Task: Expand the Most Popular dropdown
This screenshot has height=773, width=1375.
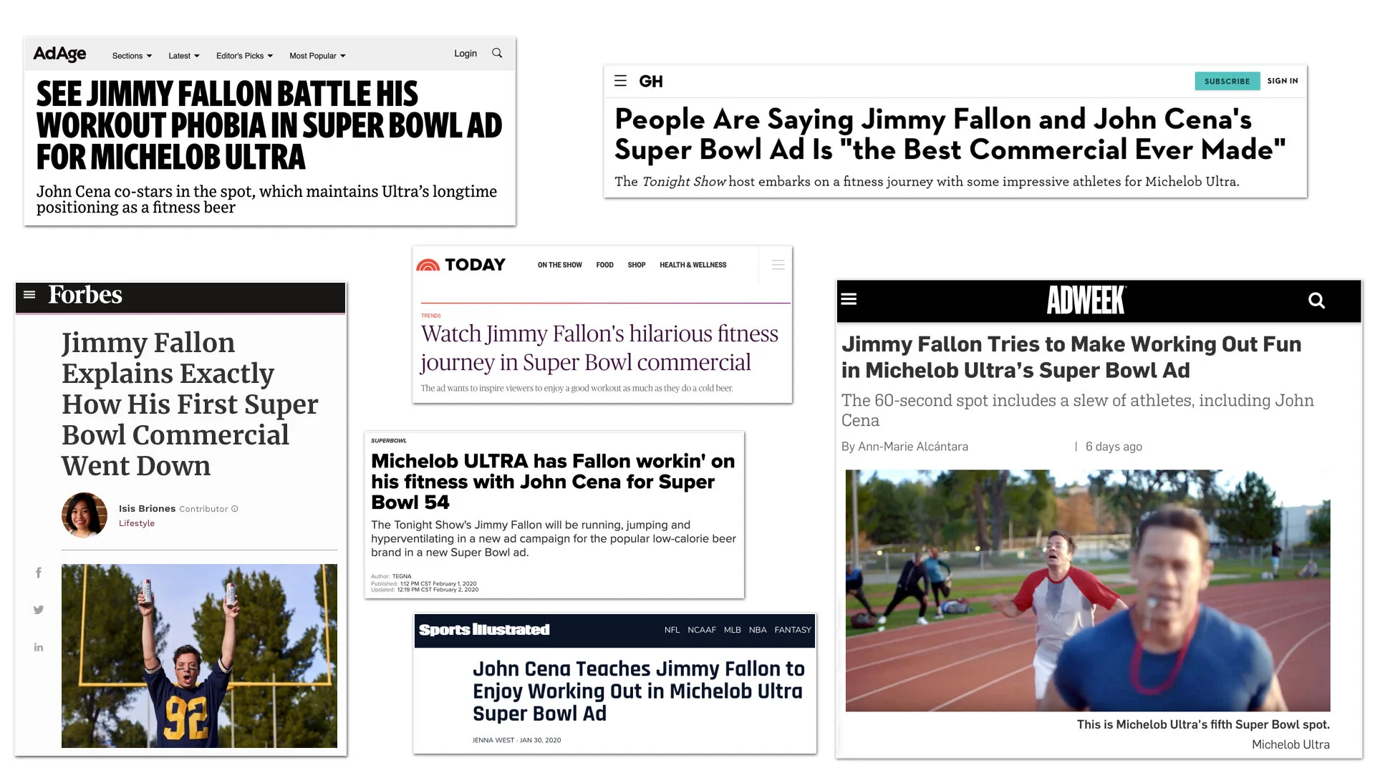Action: coord(317,56)
